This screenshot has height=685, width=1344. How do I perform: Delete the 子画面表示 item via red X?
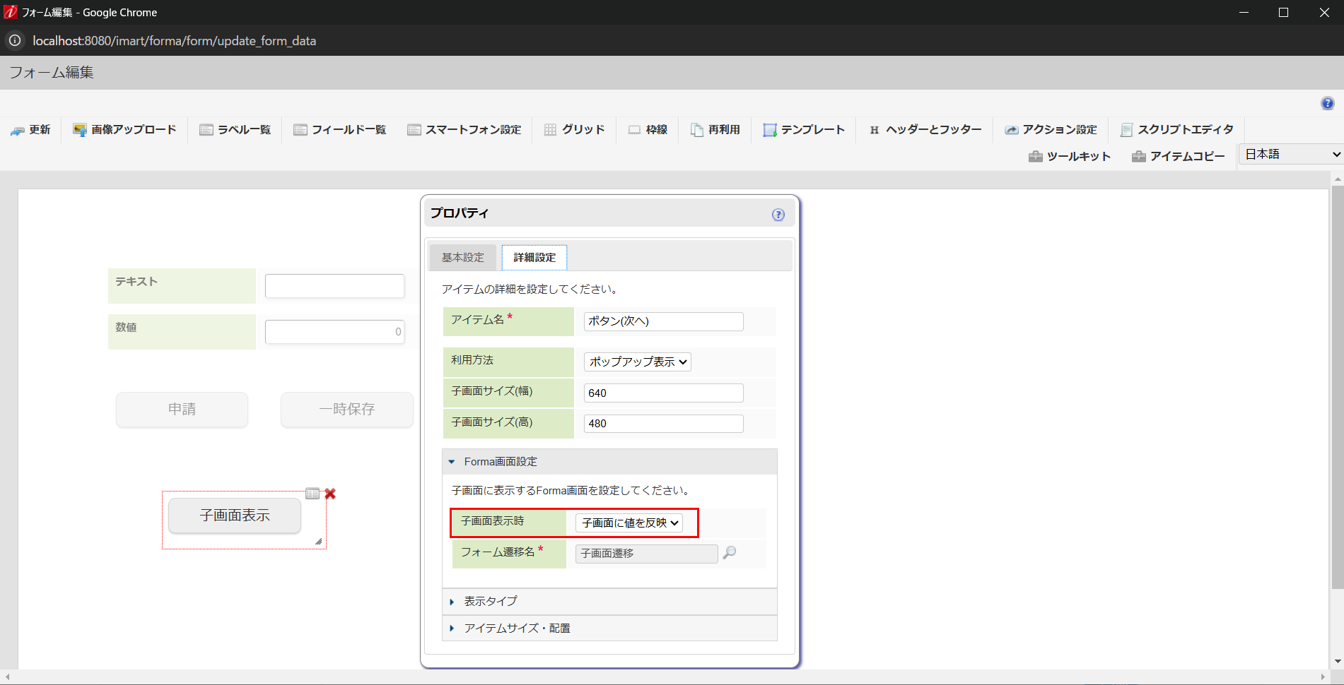(x=329, y=494)
